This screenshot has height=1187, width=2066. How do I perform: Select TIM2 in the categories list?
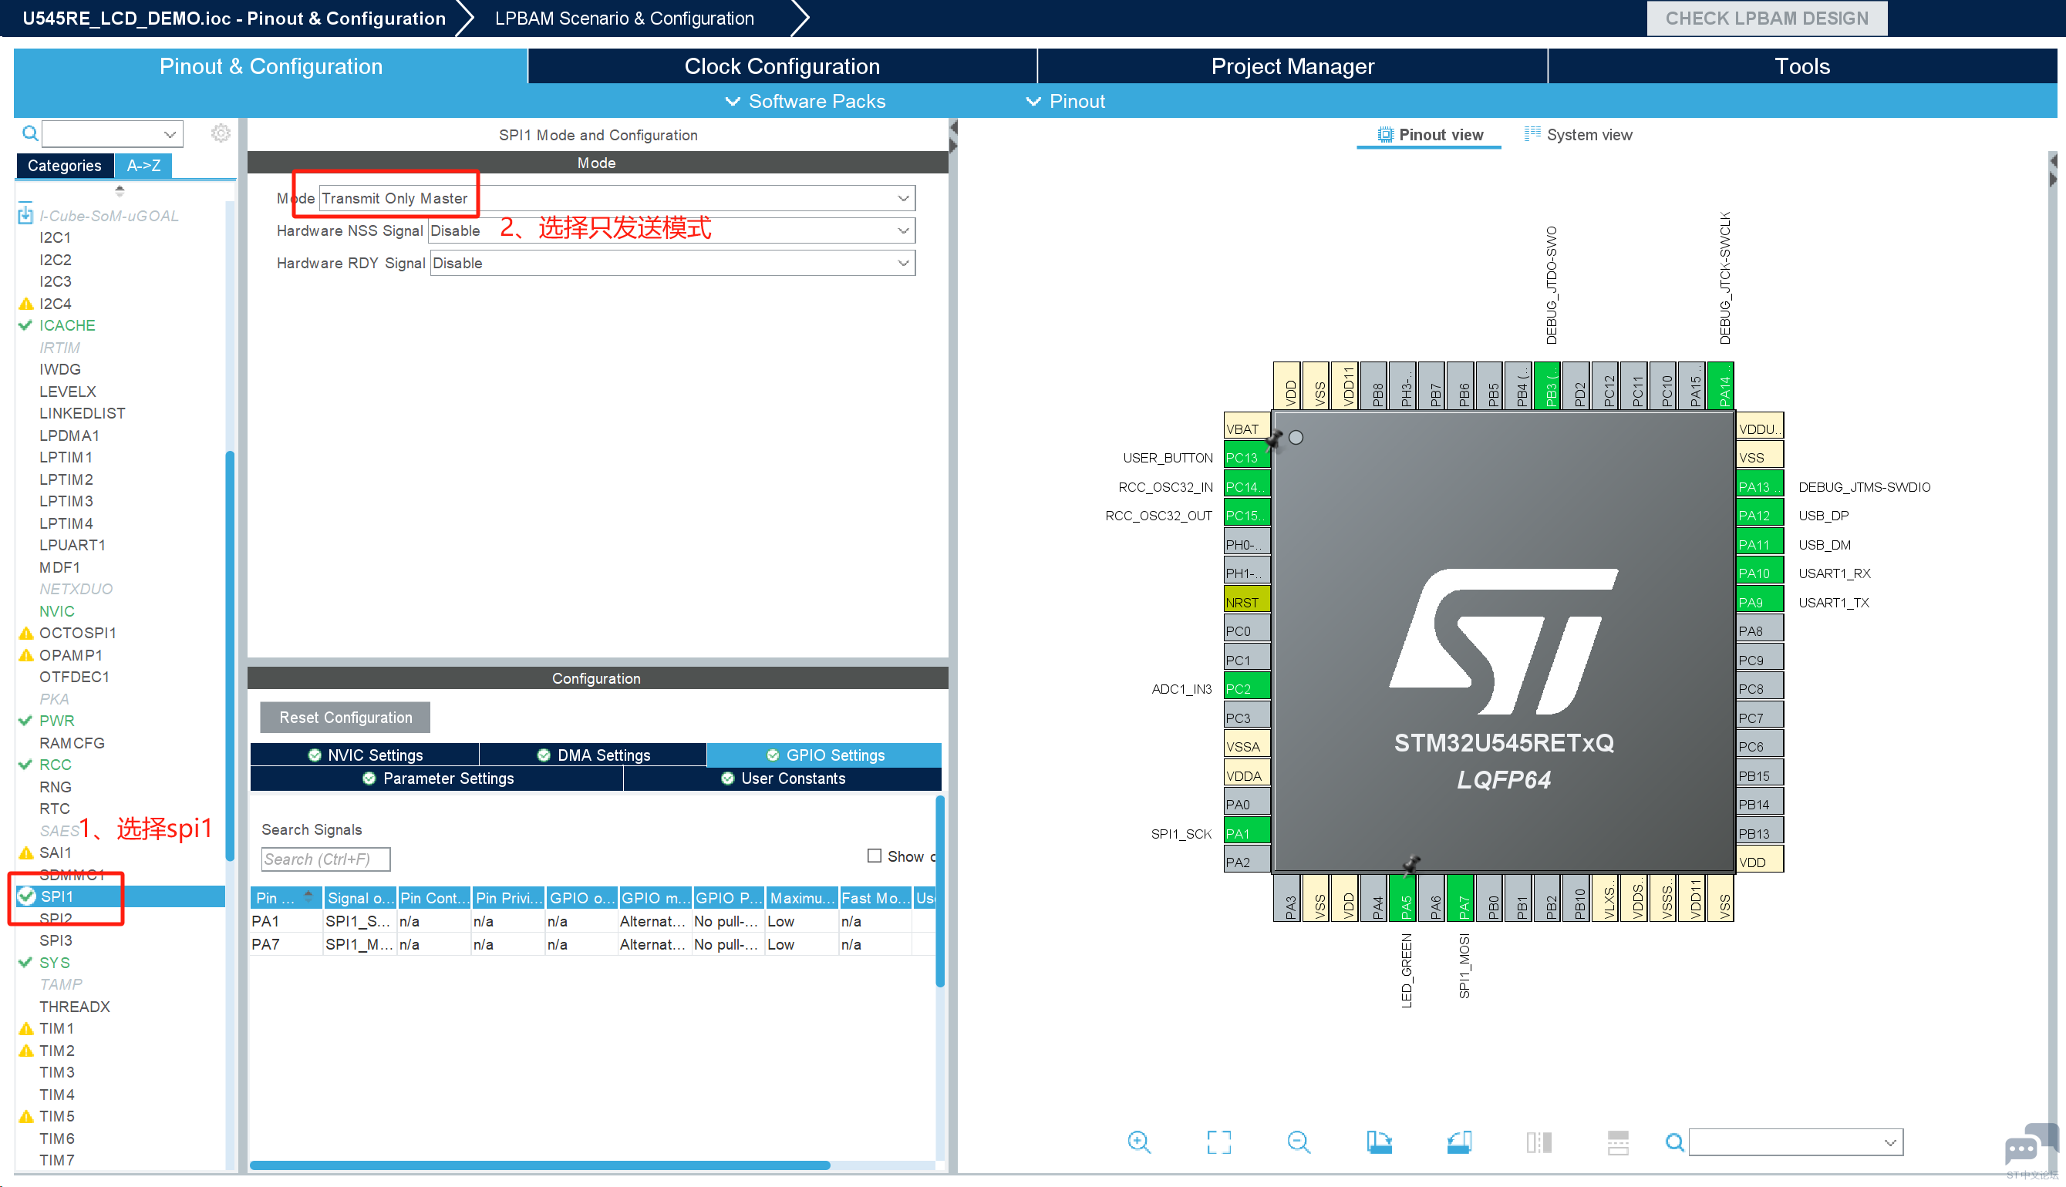(x=56, y=1050)
